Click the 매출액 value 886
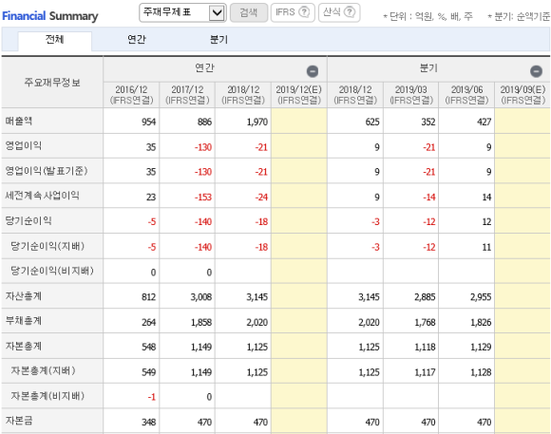This screenshot has width=551, height=434. (x=204, y=122)
